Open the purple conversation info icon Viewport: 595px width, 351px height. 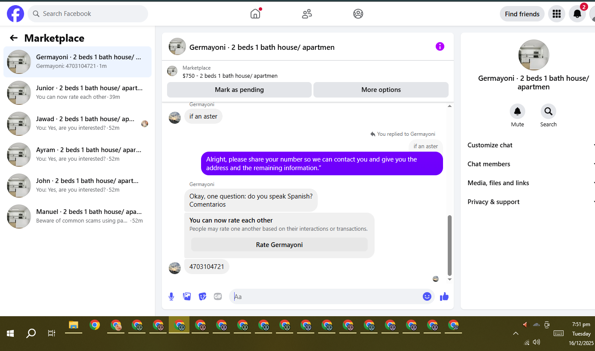(x=440, y=46)
